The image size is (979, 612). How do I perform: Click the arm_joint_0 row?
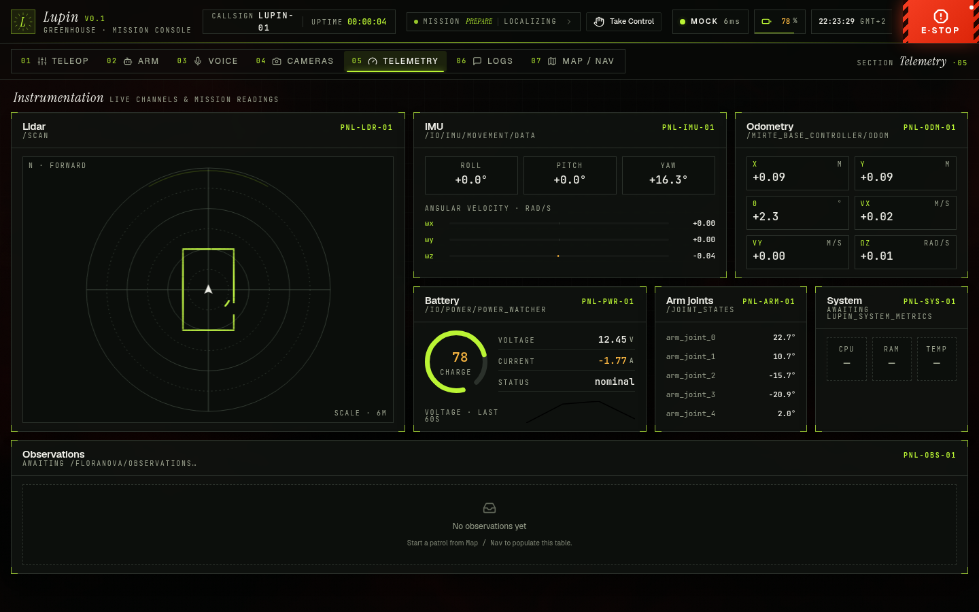point(731,337)
